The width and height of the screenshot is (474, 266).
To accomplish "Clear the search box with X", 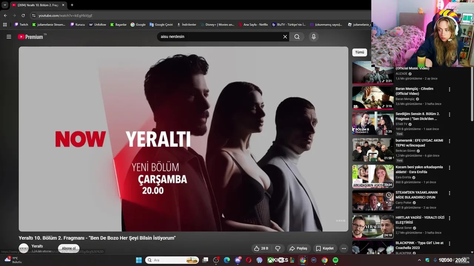I will coord(285,37).
